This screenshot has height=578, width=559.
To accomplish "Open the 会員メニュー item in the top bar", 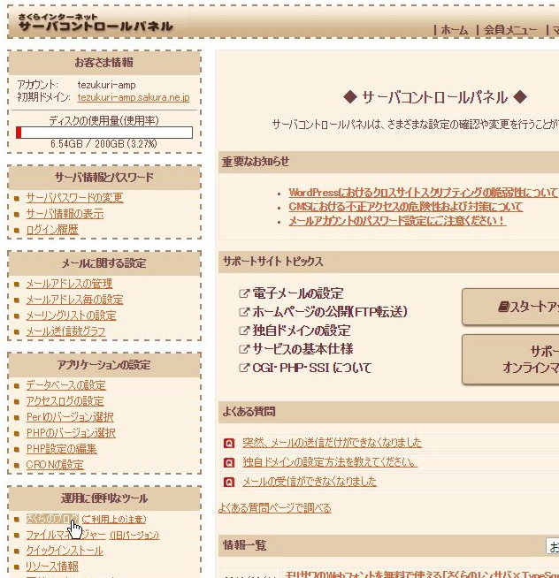I will [510, 30].
